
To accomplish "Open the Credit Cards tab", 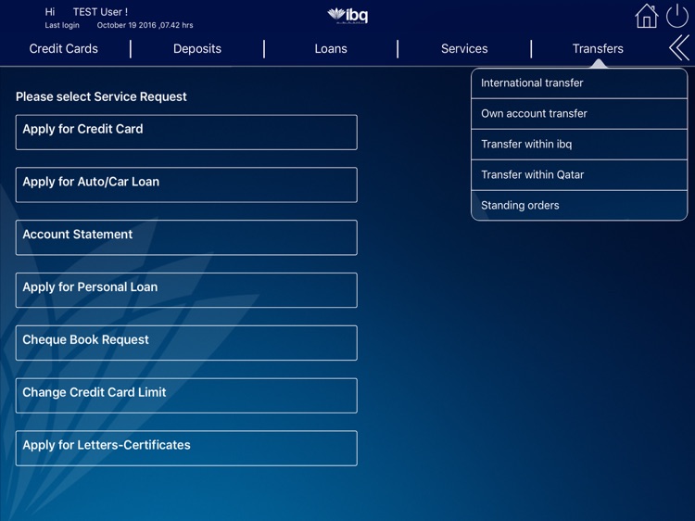I will click(x=63, y=49).
